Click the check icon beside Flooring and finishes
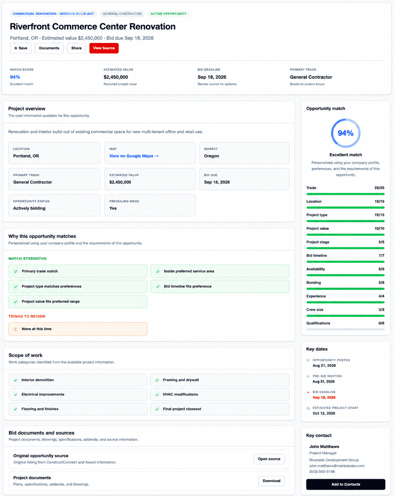 [16, 409]
